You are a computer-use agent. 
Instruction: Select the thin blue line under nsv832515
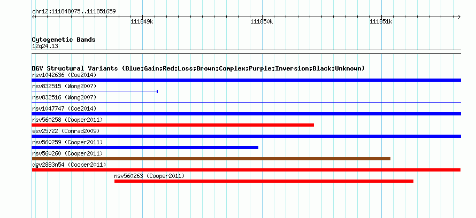click(95, 91)
